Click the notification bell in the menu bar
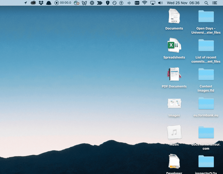The height and width of the screenshot is (174, 223). click(48, 3)
